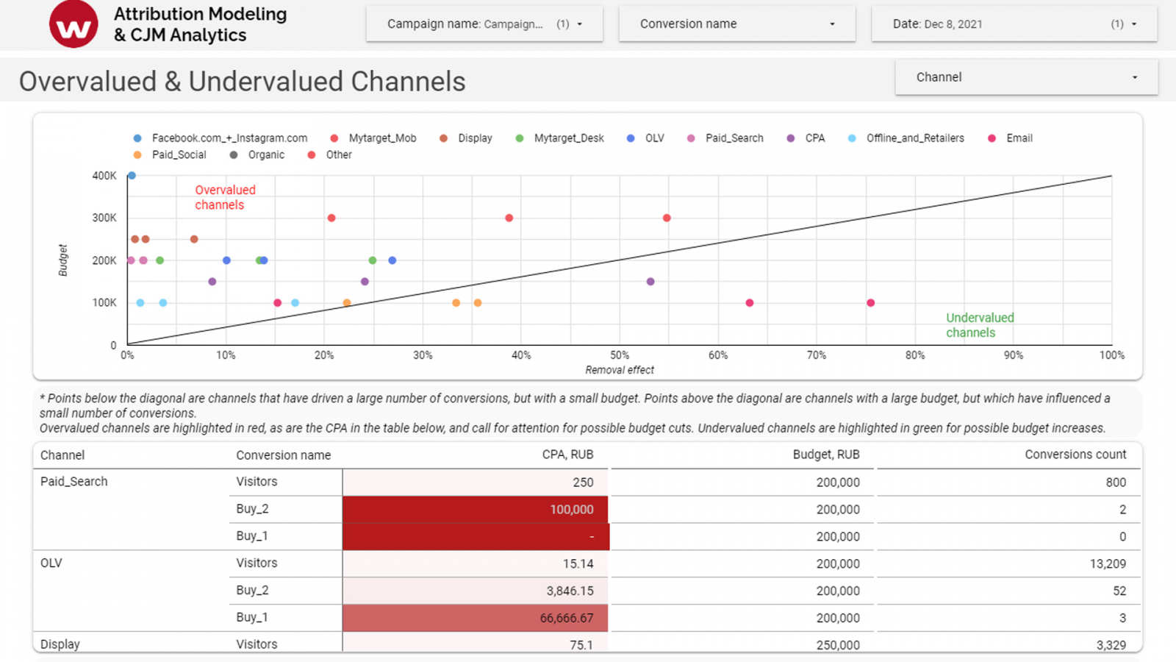Click Paid_Search in the chart legend
Image resolution: width=1176 pixels, height=662 pixels.
pyautogui.click(x=734, y=138)
